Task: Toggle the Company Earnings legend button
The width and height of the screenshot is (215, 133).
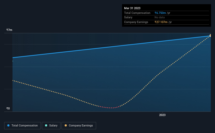Action: click(79, 126)
